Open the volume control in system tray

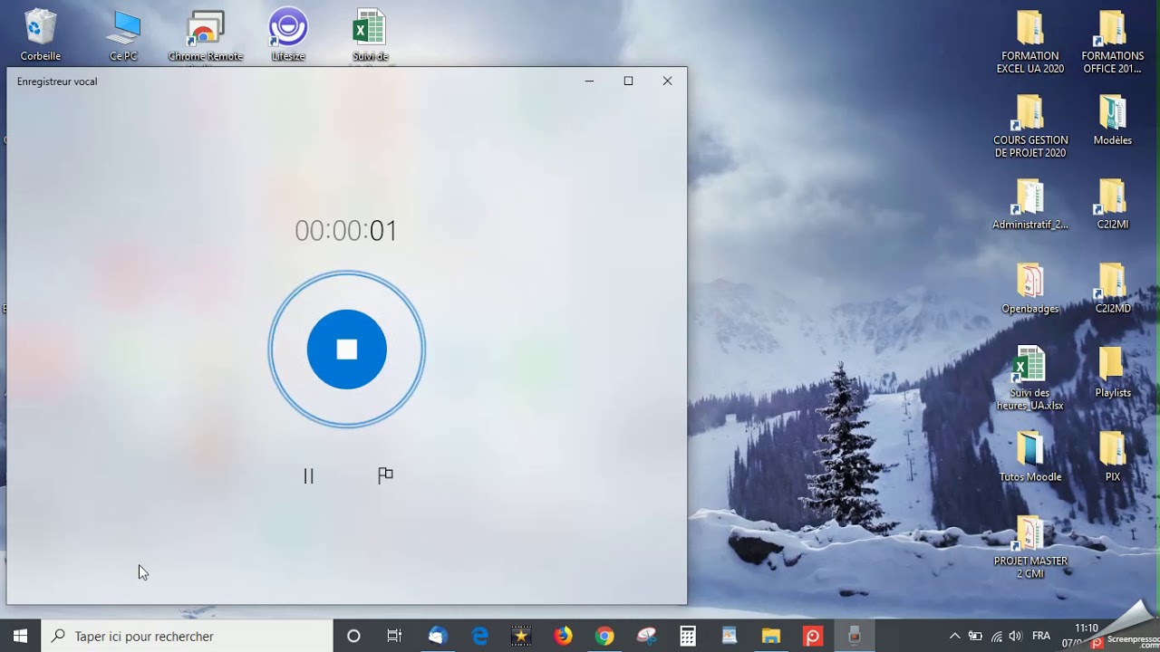pos(1016,636)
